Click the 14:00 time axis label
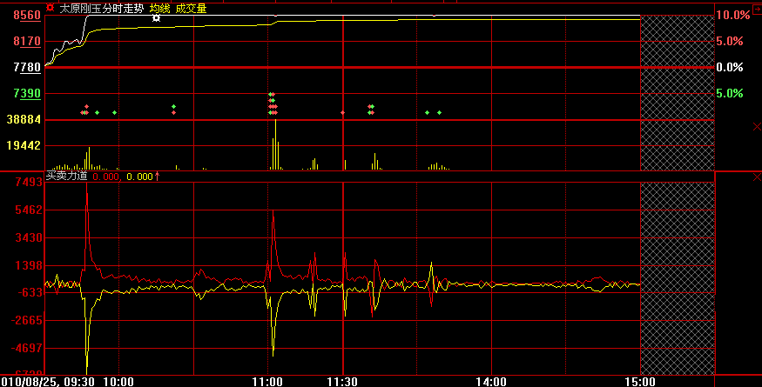 point(491,382)
